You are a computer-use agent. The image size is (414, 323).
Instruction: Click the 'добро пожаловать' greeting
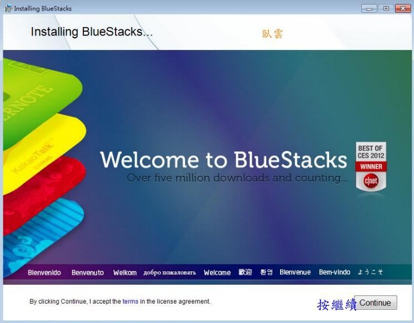[x=169, y=273]
